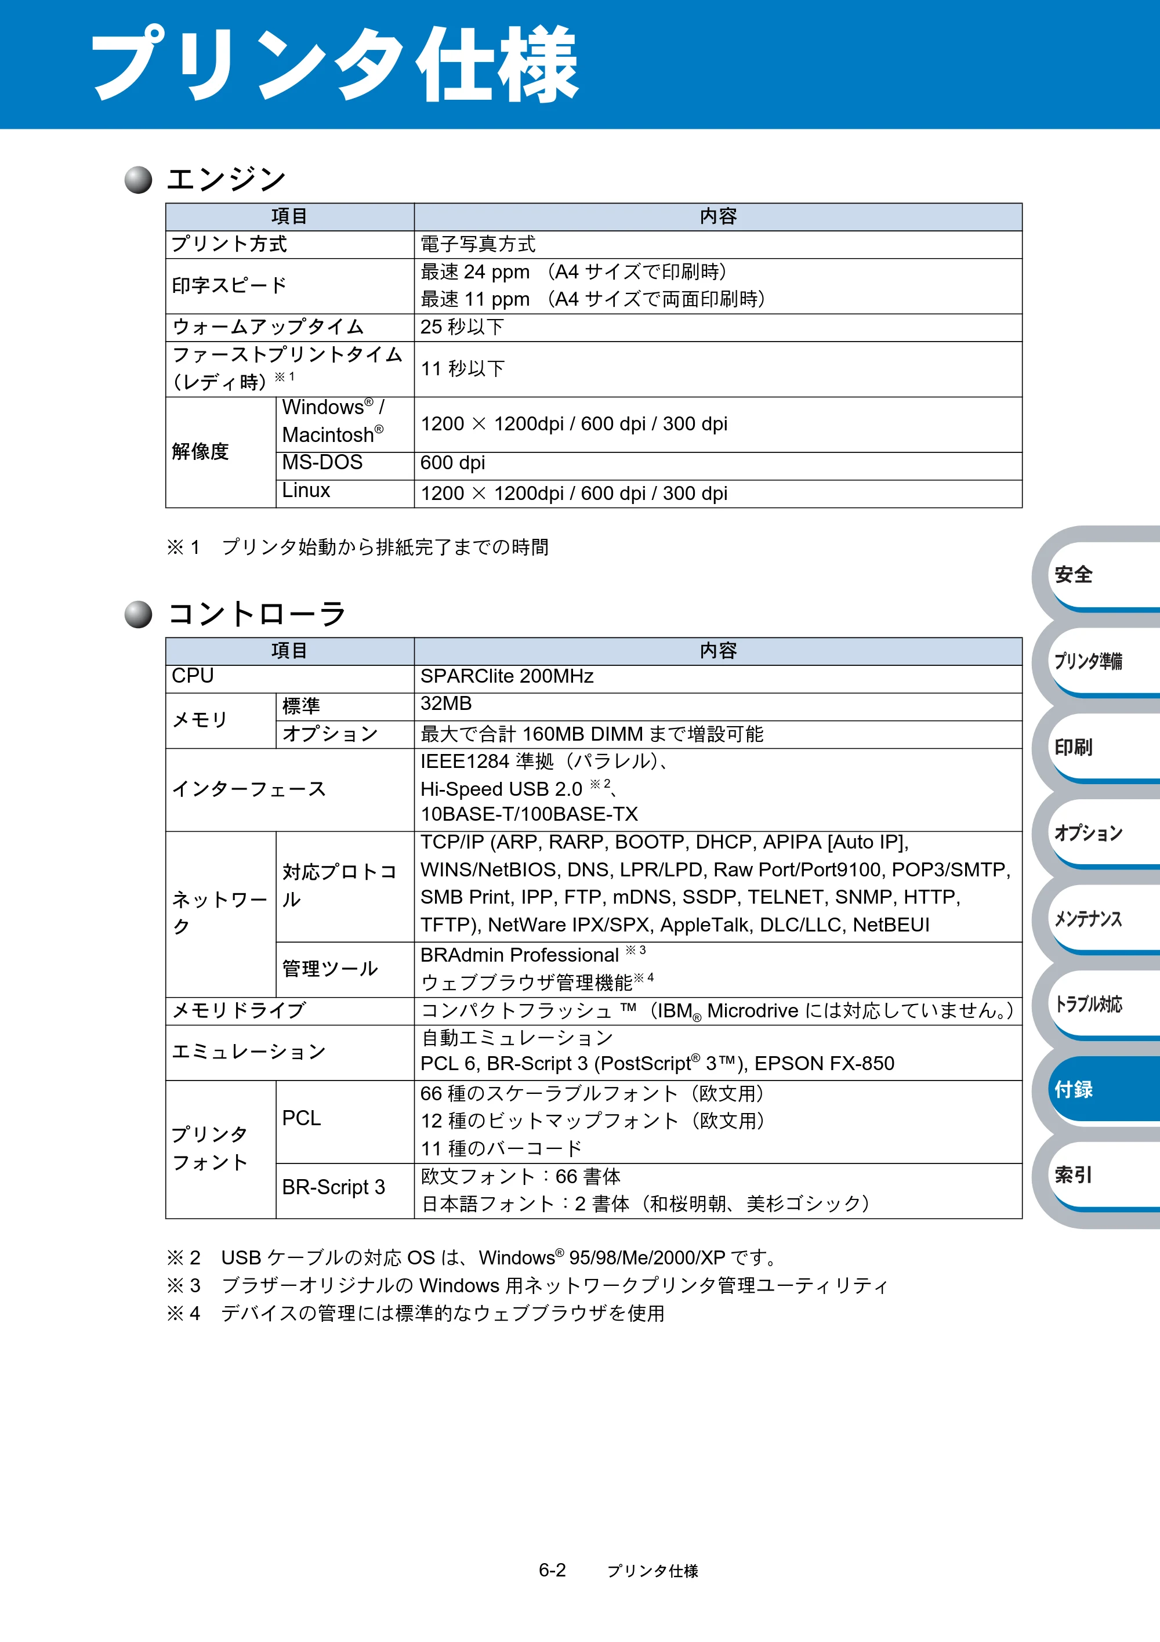
Task: Click footnote ※4 デバイスの管理 text
Action: [415, 1314]
